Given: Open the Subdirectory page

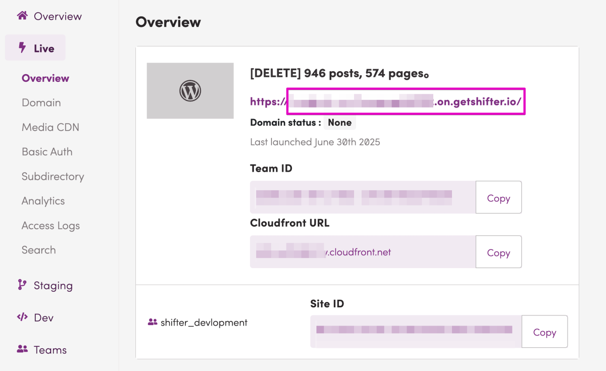Looking at the screenshot, I should coord(53,176).
